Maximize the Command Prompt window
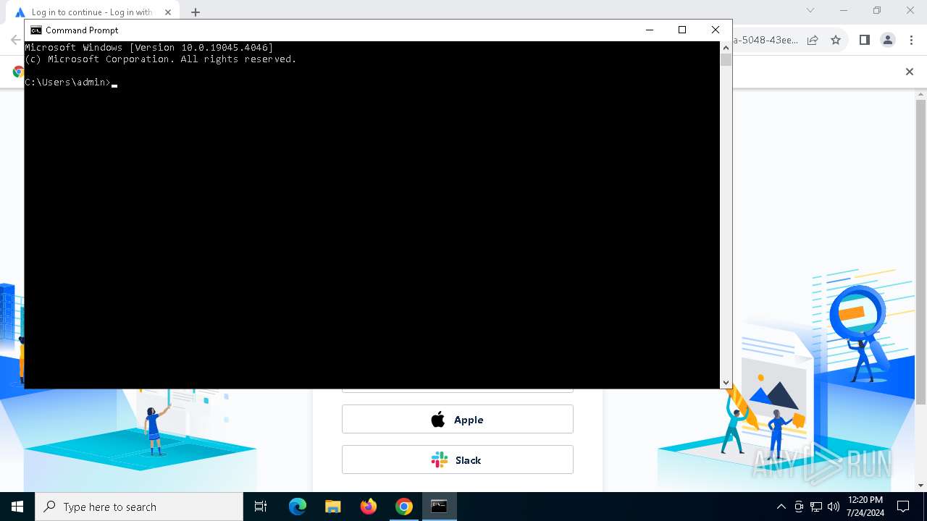The width and height of the screenshot is (927, 521). click(x=682, y=30)
